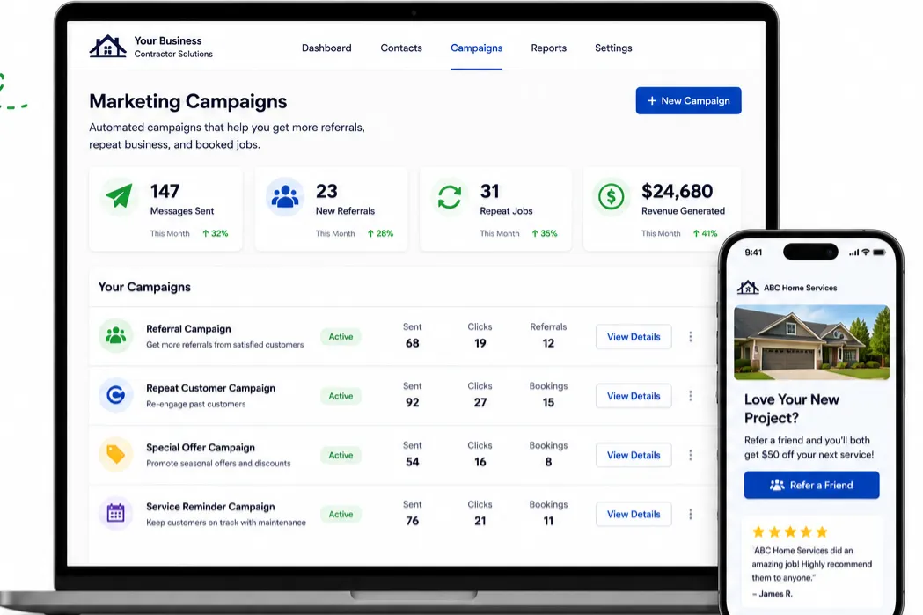
Task: Click the 31 Repeat Jobs value
Action: [490, 191]
